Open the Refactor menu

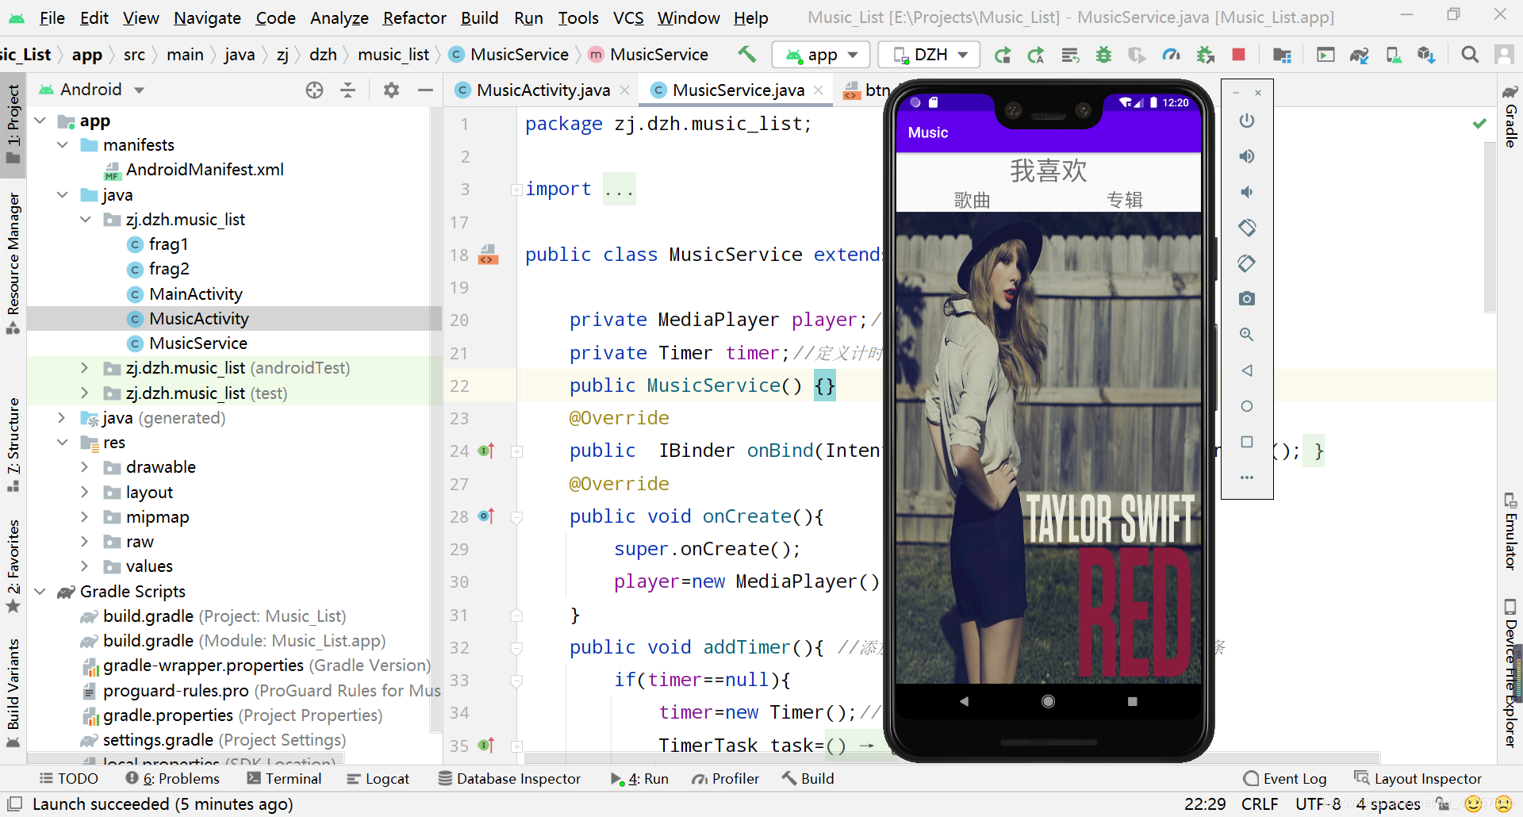(414, 17)
